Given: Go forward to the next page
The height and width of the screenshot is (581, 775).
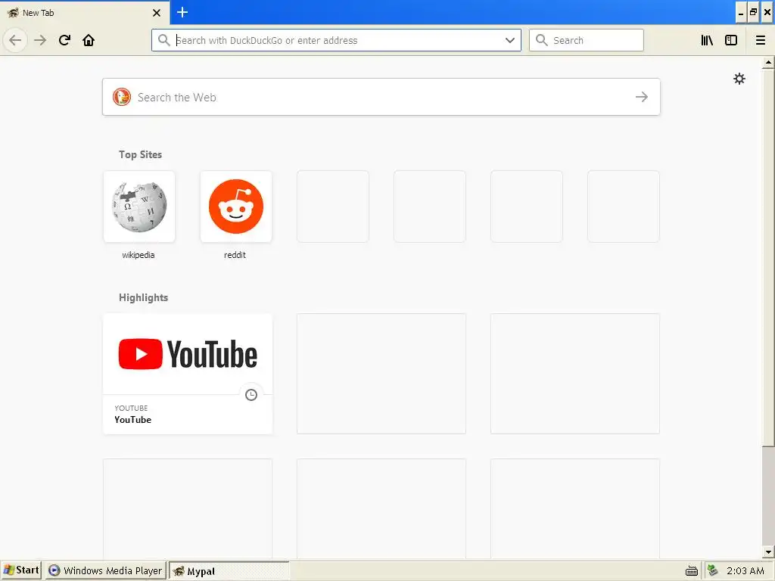Looking at the screenshot, I should (x=40, y=40).
